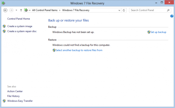175x108 pixels.
Task: Expand the address bar double-chevron breadcrumb
Action: click(x=30, y=10)
